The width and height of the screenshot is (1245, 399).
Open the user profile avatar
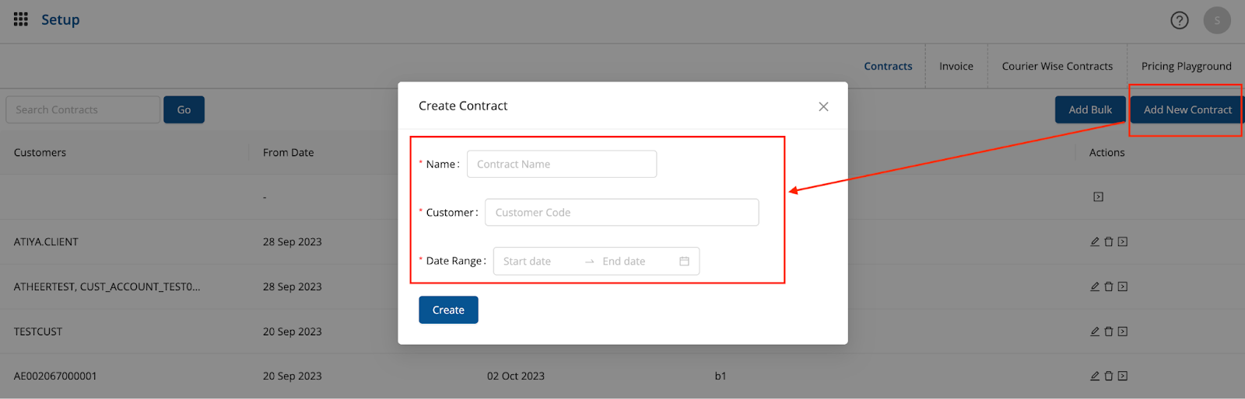click(1216, 20)
